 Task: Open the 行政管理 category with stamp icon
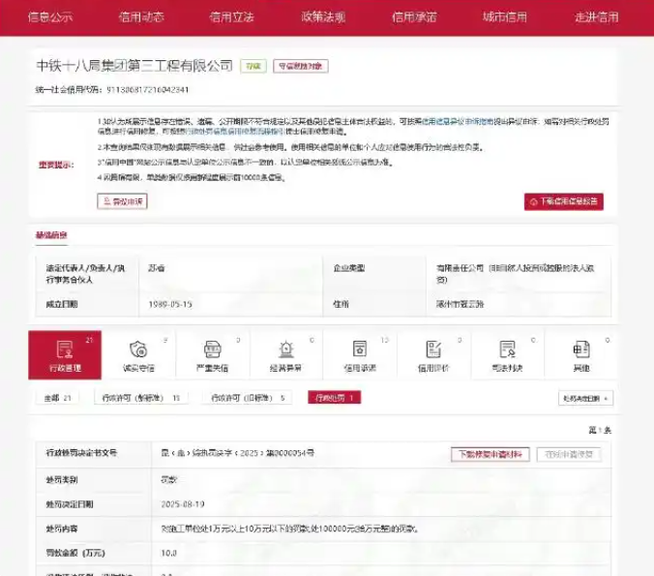point(65,354)
